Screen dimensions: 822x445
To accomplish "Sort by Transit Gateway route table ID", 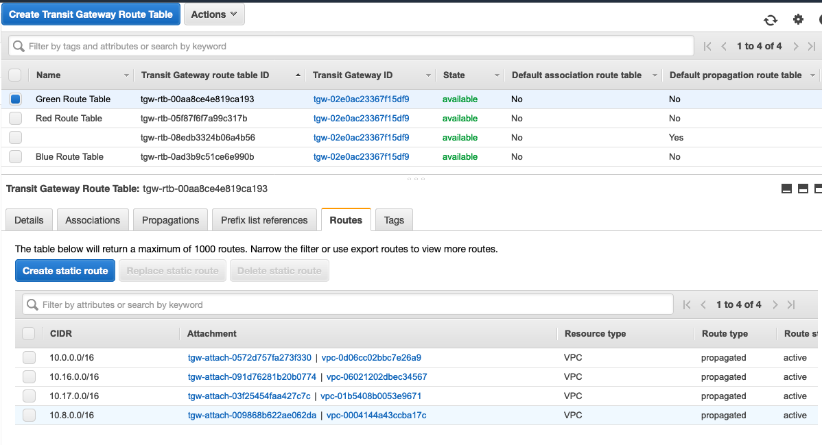I will pos(204,75).
